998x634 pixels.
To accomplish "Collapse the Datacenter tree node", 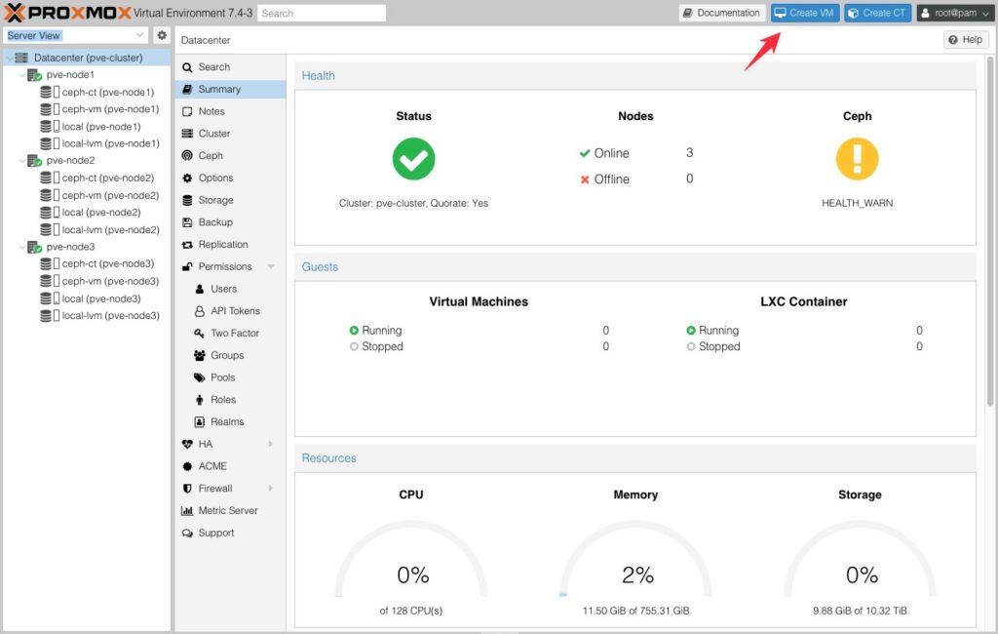I will point(10,58).
